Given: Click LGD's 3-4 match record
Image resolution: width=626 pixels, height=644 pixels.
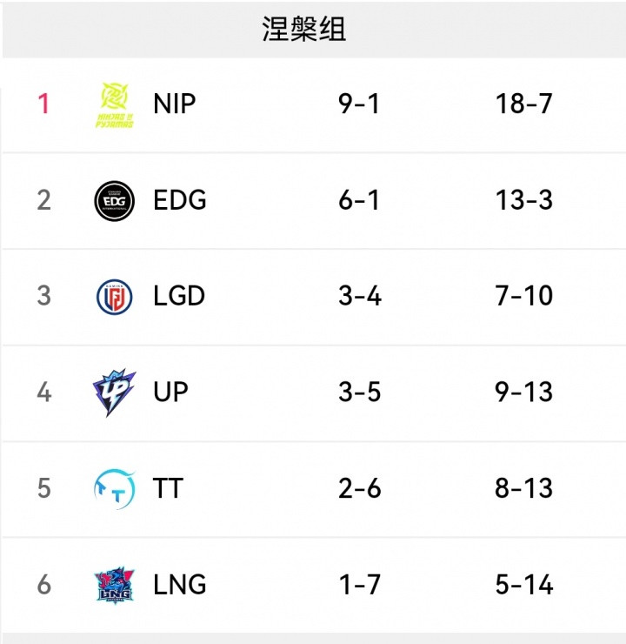Looking at the screenshot, I should tap(359, 296).
